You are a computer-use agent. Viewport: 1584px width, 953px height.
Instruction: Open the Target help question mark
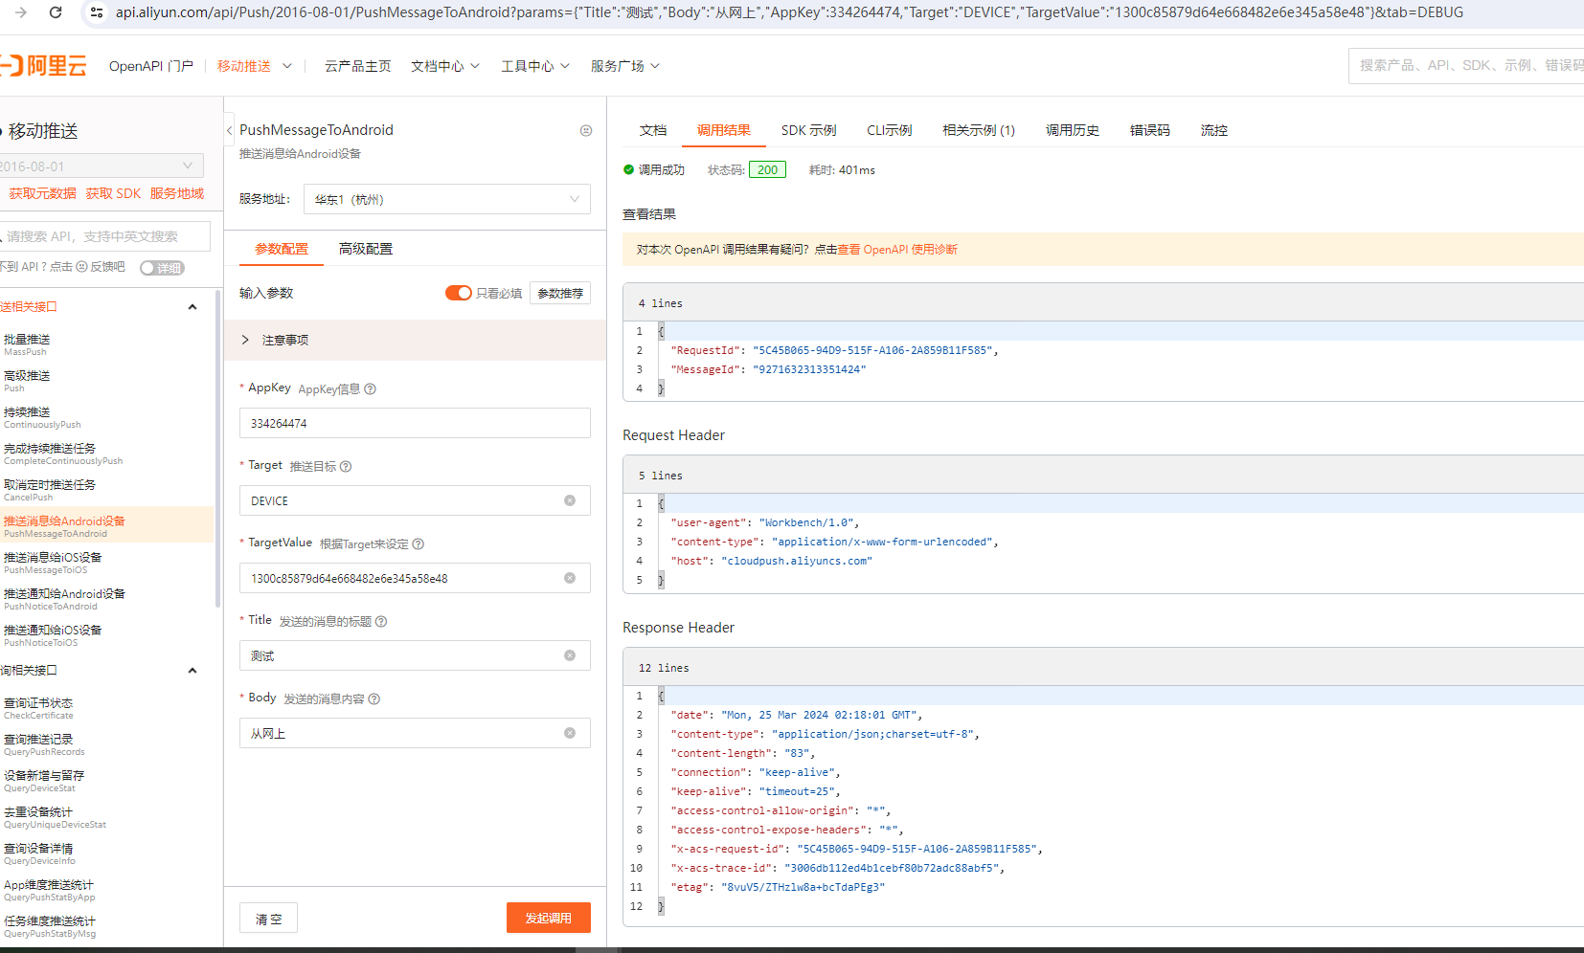[x=346, y=466]
